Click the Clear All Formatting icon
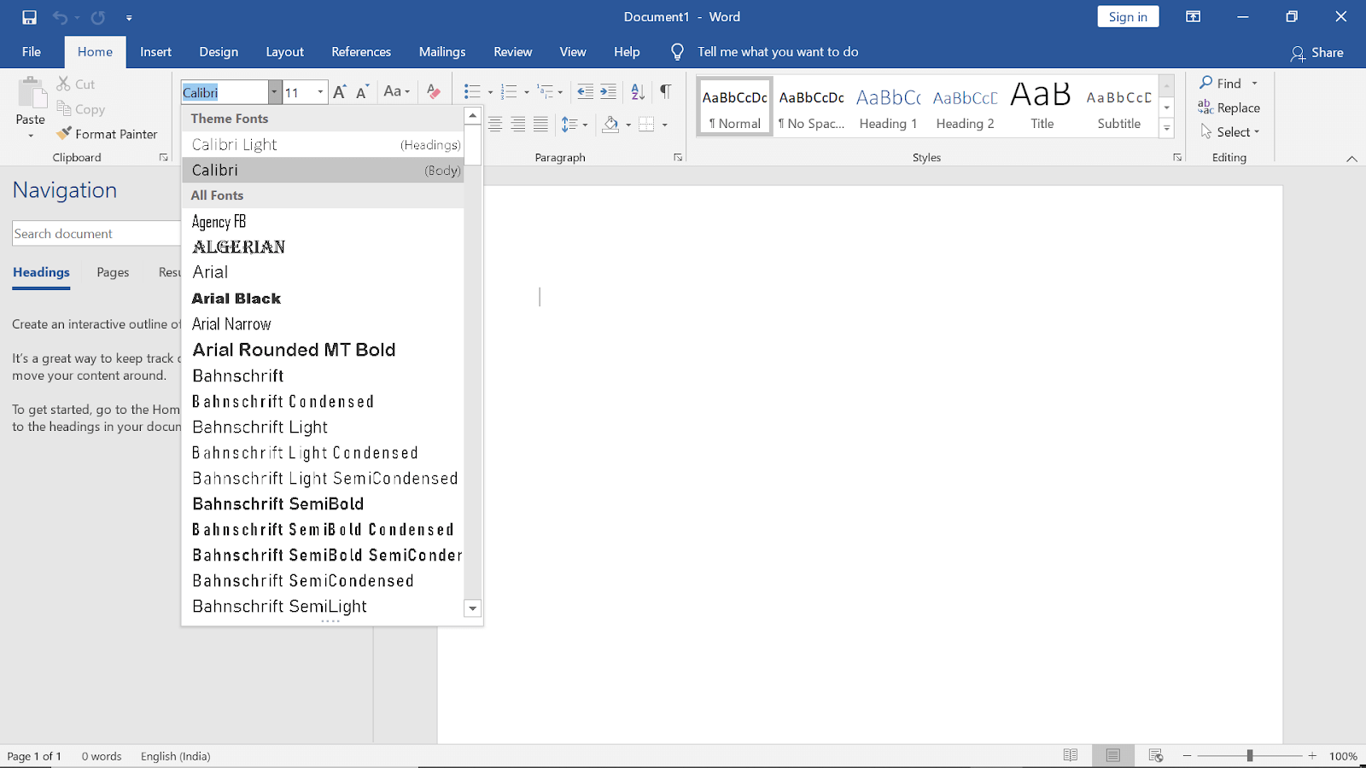This screenshot has width=1366, height=768. point(433,91)
